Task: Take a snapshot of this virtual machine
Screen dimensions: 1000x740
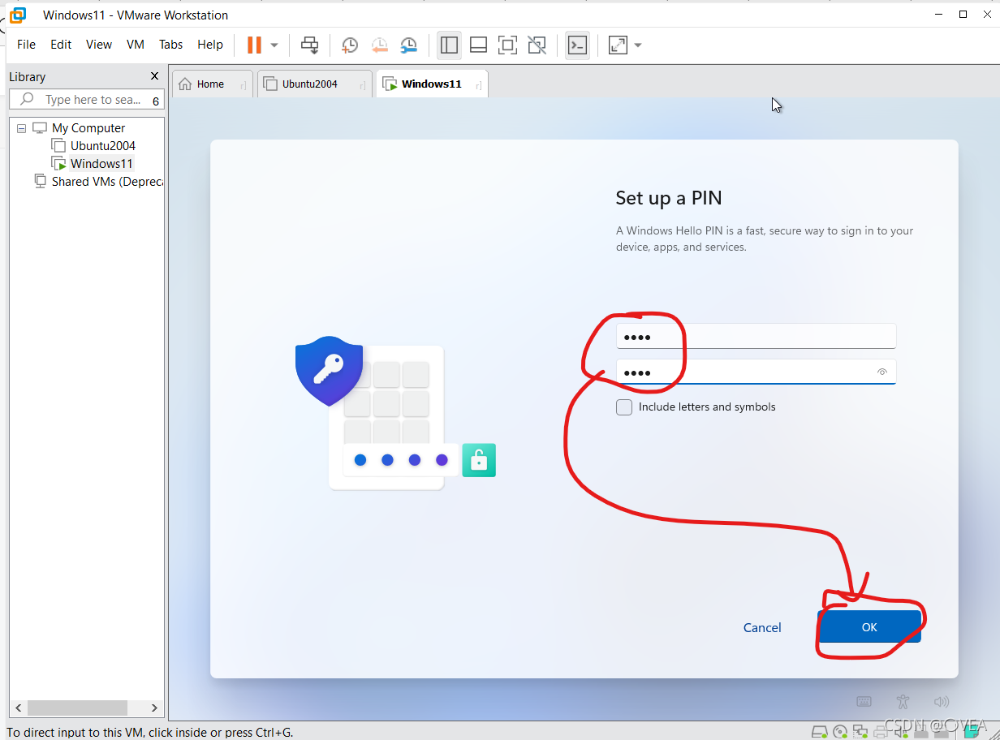Action: [349, 45]
